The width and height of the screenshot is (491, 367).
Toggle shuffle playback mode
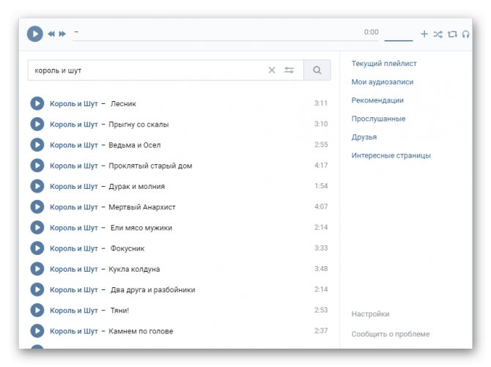point(438,34)
